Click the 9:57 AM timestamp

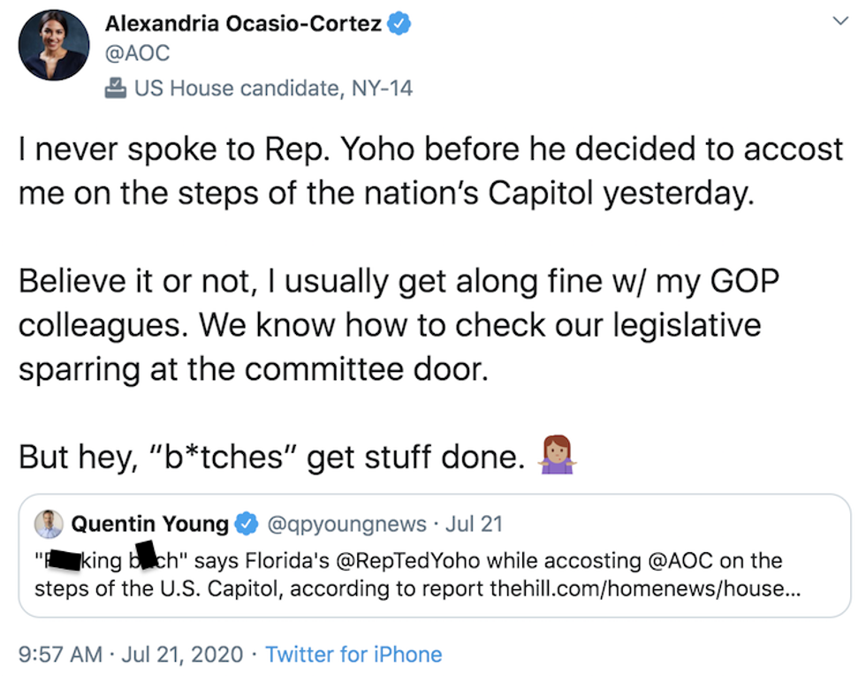(x=57, y=655)
